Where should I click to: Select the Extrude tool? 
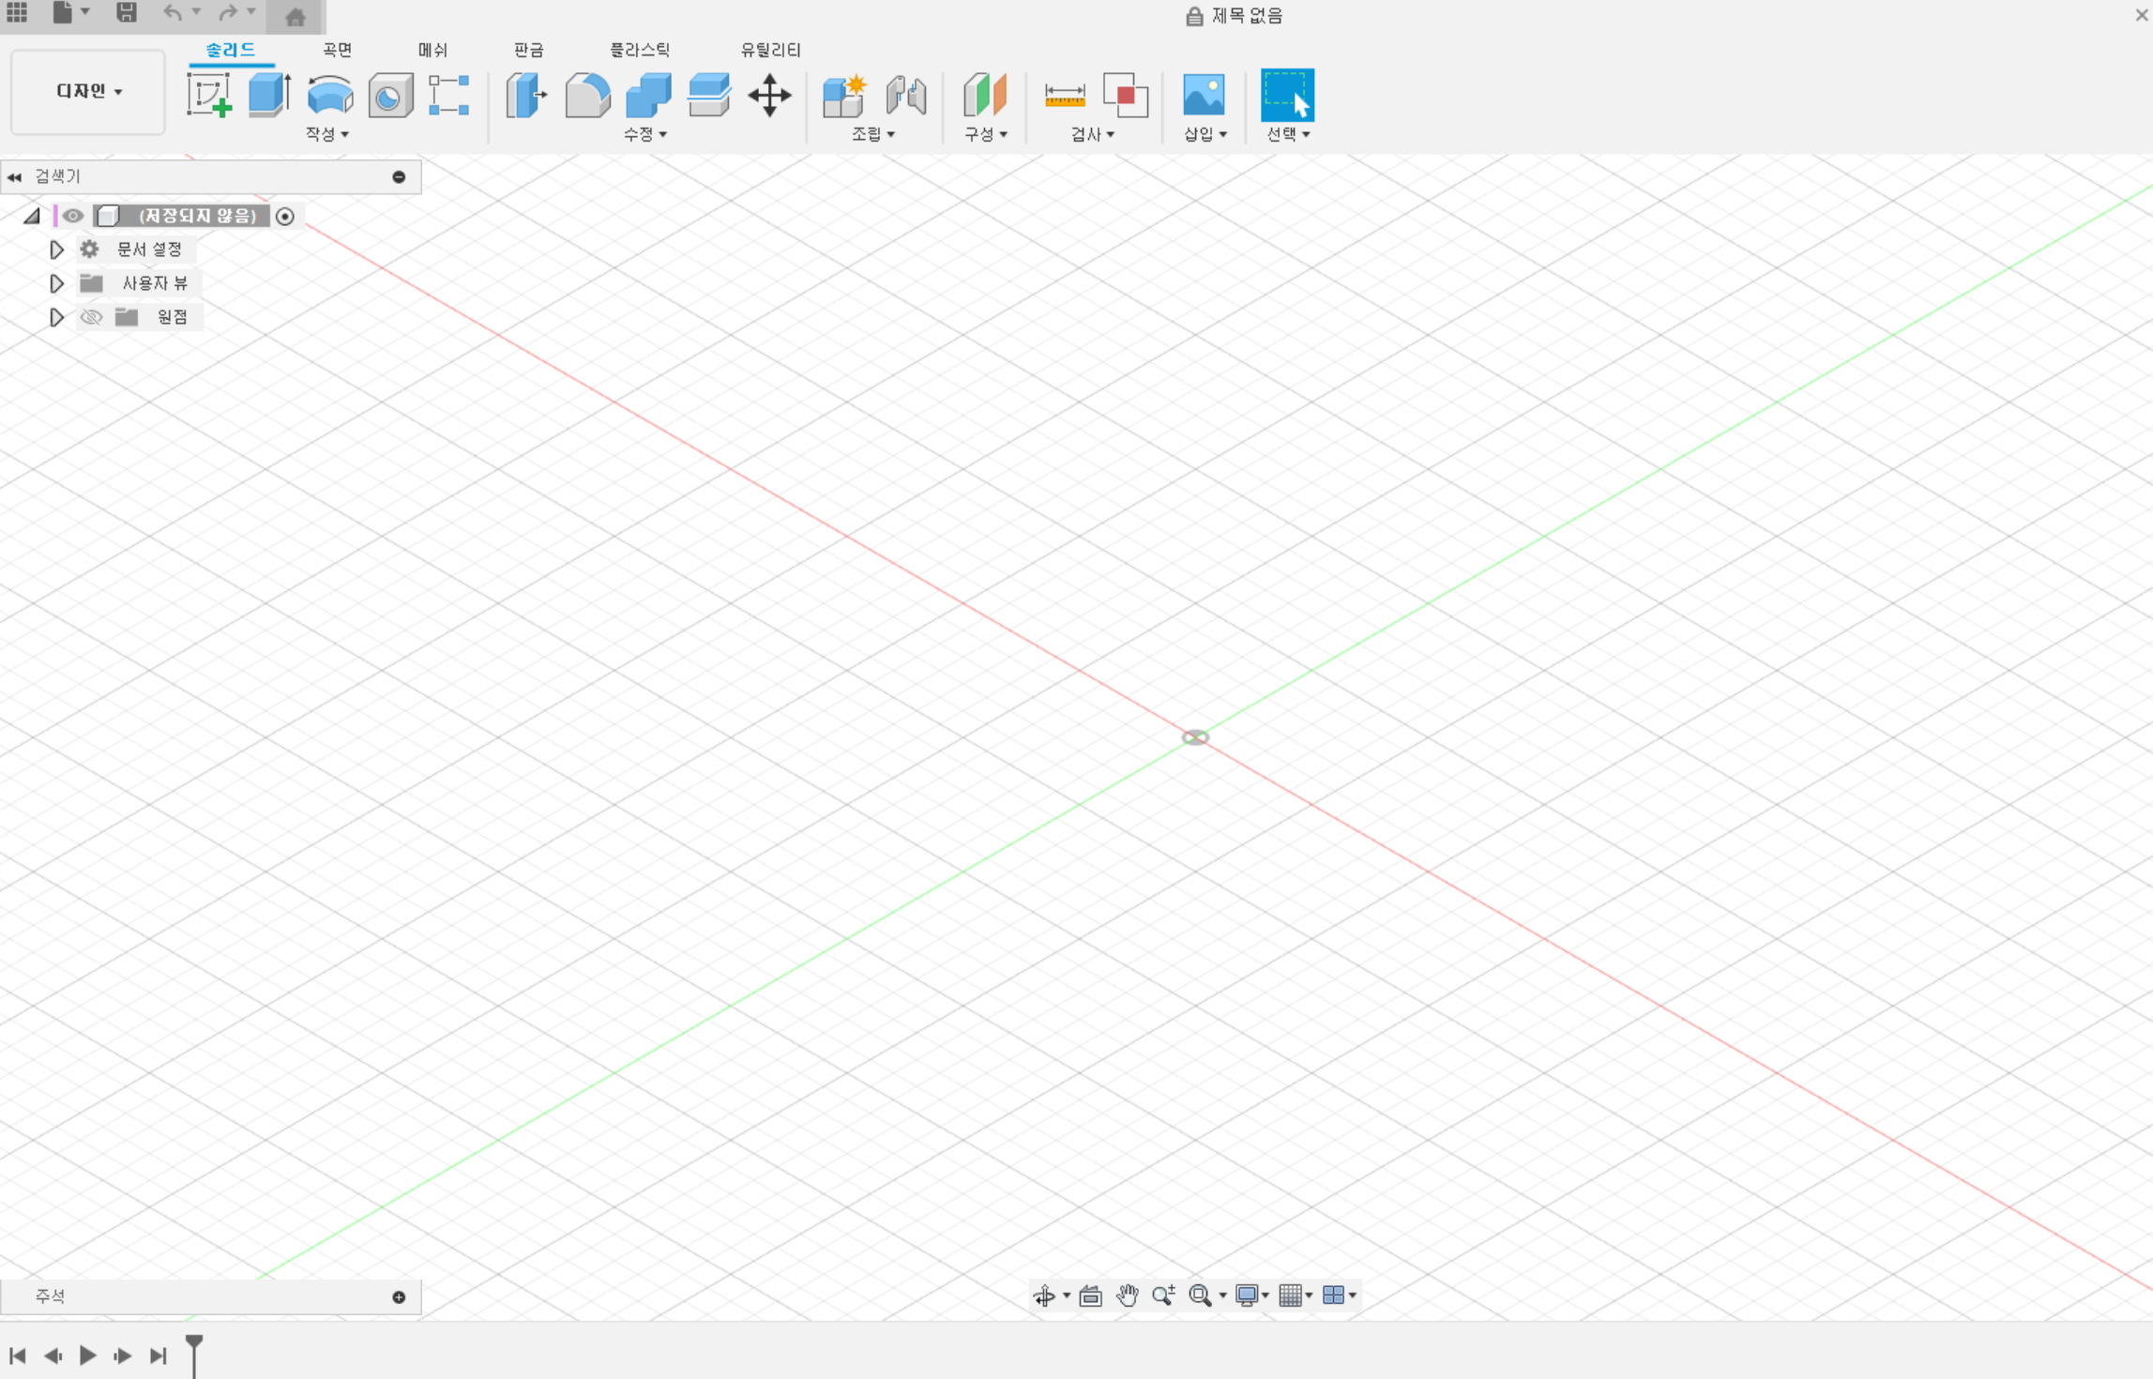click(x=269, y=95)
